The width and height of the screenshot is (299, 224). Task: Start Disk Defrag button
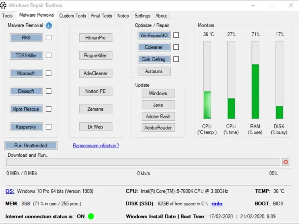click(x=154, y=59)
